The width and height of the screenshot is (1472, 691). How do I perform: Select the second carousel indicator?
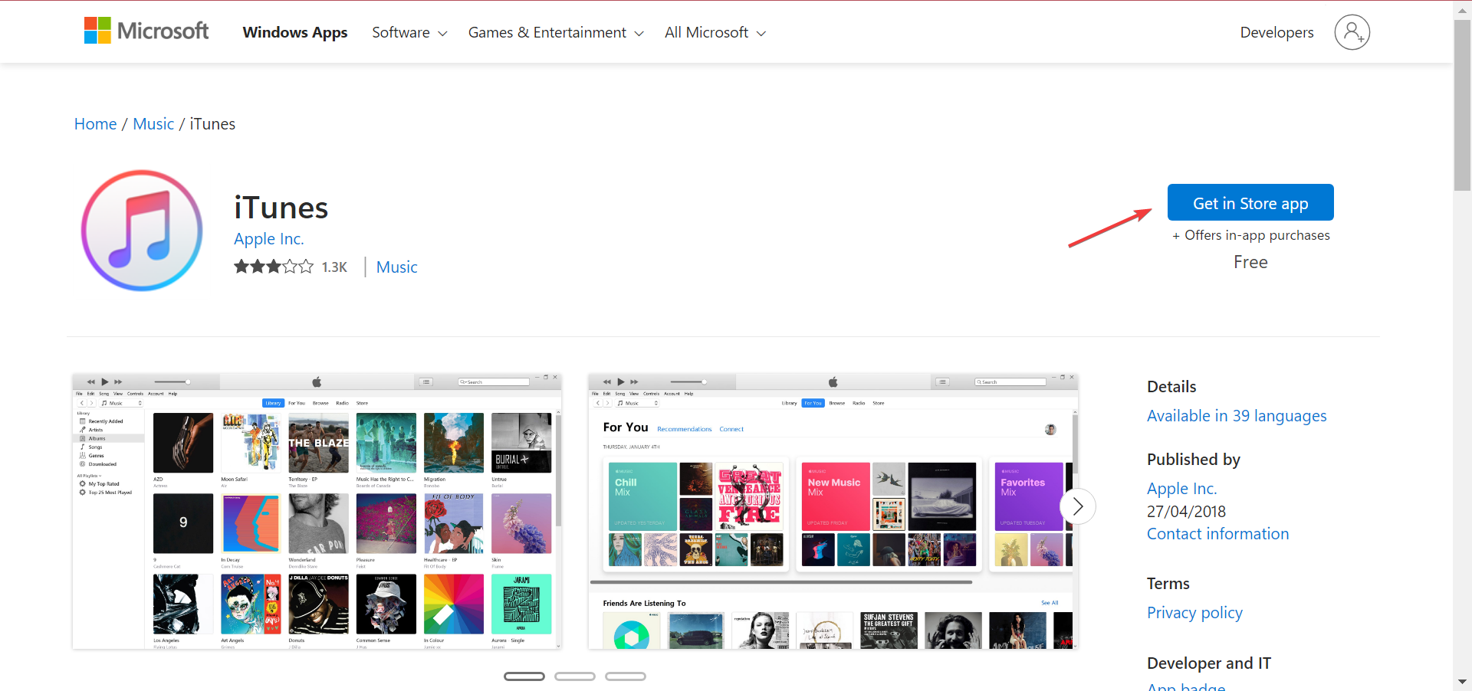point(575,676)
